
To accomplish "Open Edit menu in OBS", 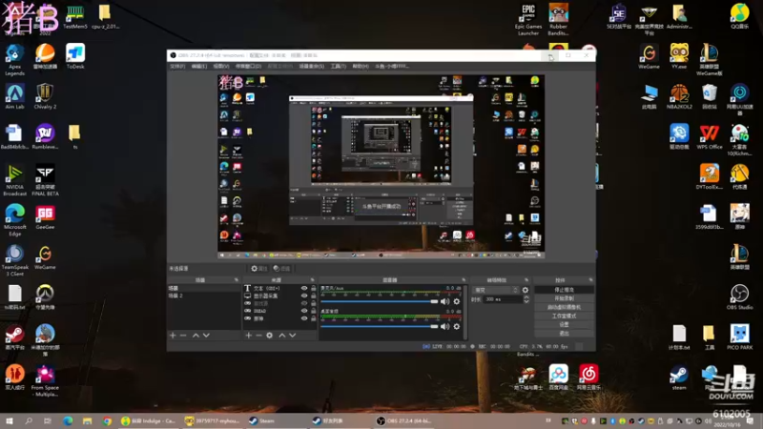I will (x=199, y=66).
